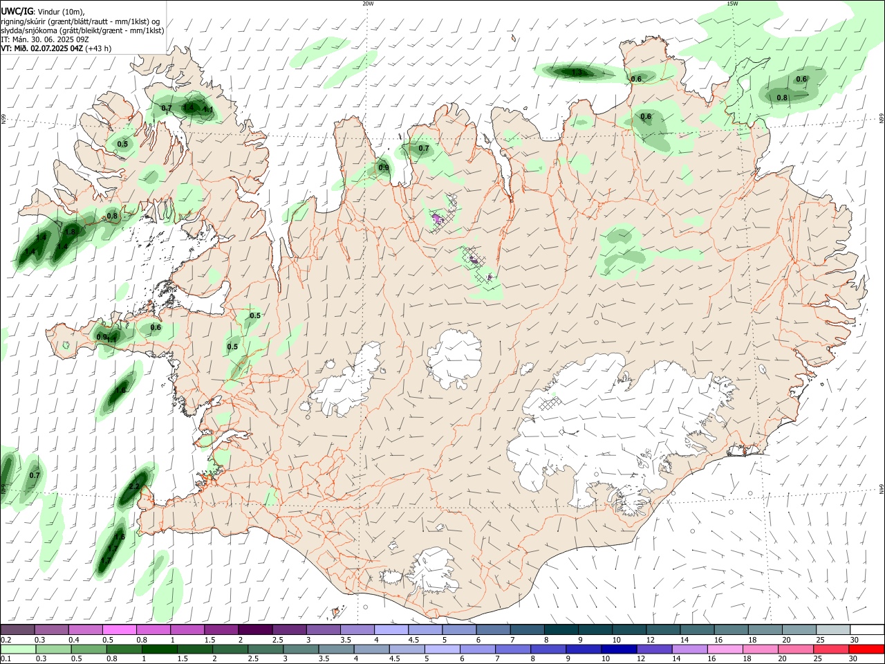Viewport: 885px width, 664px height.
Task: Click the 'UWC/IG: Vindur (10m)' title
Action: point(43,11)
